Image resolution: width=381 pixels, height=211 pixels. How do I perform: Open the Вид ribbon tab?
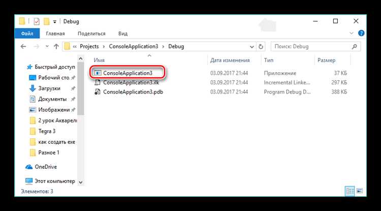pyautogui.click(x=123, y=34)
